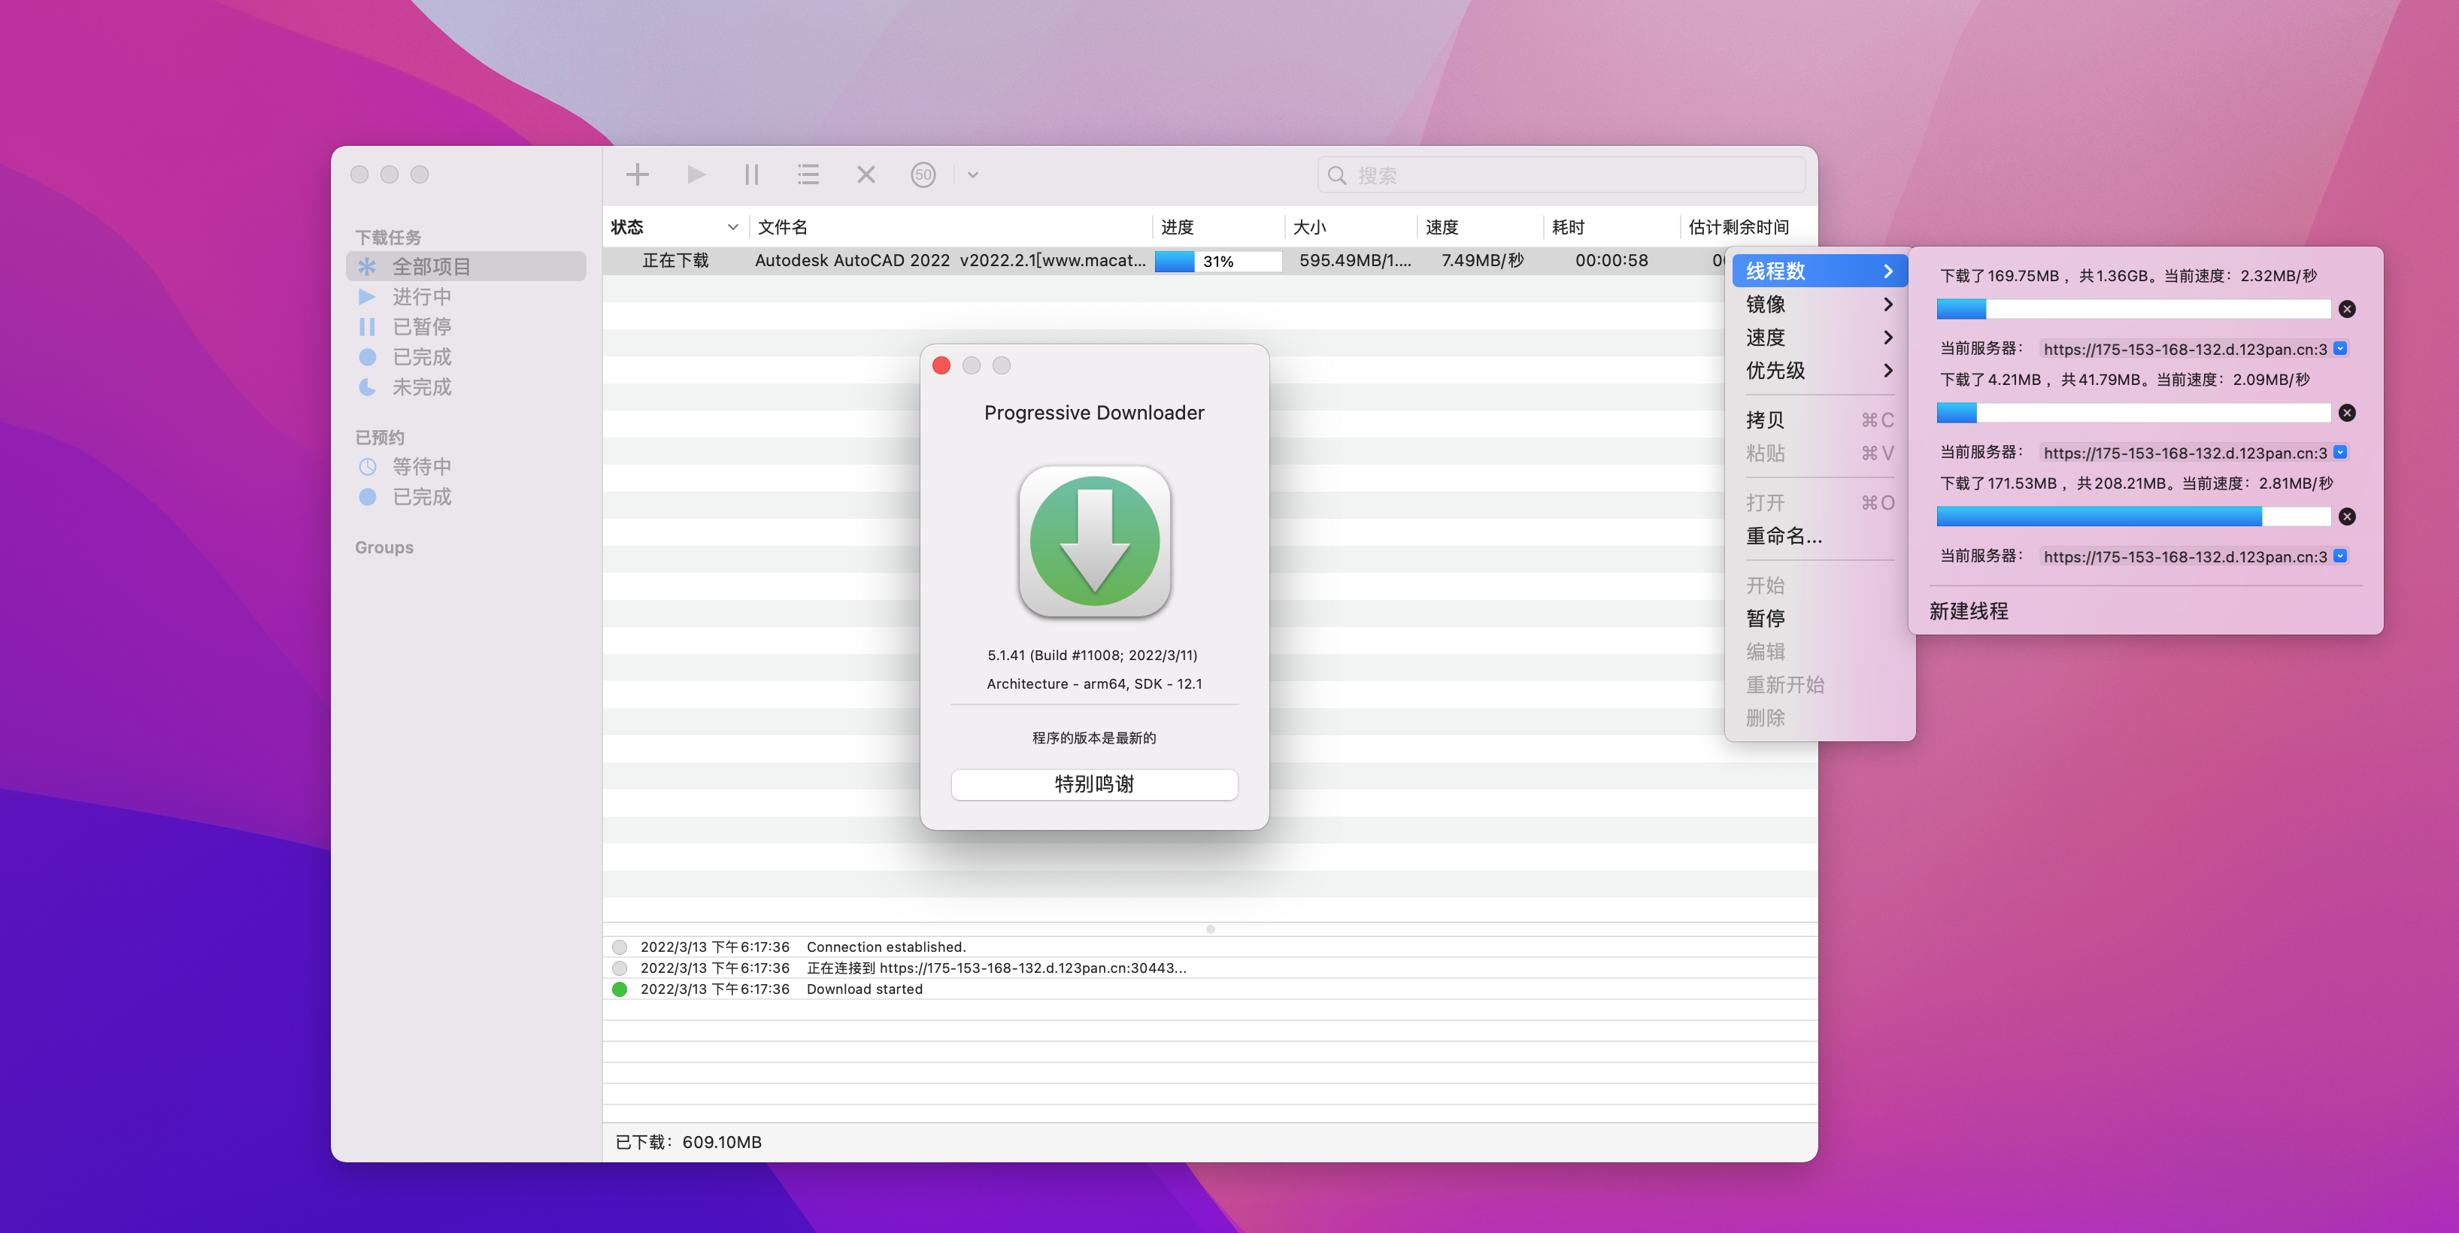The width and height of the screenshot is (2459, 1233).
Task: Click the 特别鸣谢 button
Action: coord(1094,784)
